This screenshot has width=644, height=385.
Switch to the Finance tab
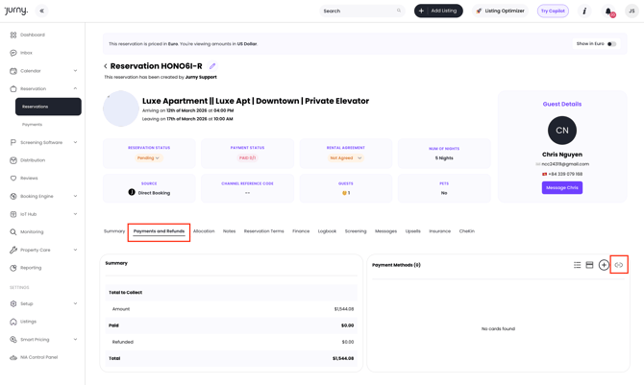point(301,231)
